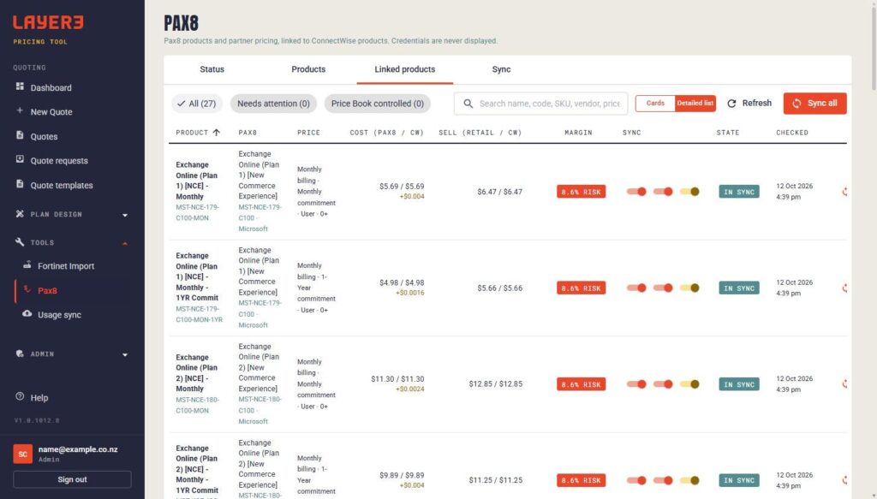Image resolution: width=877 pixels, height=499 pixels.
Task: Resync Exchange Online Plan 2 1YR Commit row
Action: click(844, 480)
